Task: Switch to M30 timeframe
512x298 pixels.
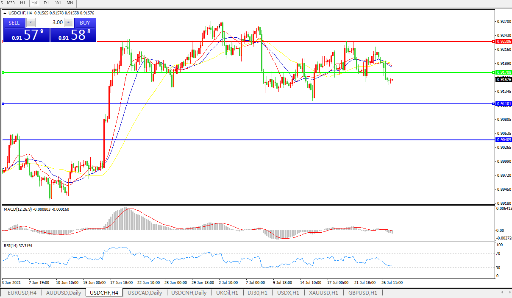Action: pyautogui.click(x=11, y=3)
